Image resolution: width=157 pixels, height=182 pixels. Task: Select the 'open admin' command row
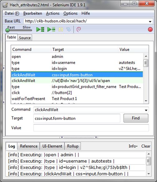tap(77, 57)
